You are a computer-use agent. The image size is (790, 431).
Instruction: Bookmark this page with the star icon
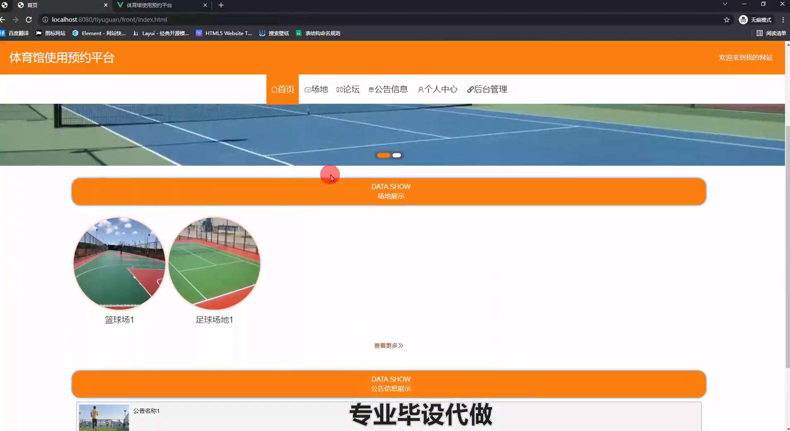[x=727, y=19]
